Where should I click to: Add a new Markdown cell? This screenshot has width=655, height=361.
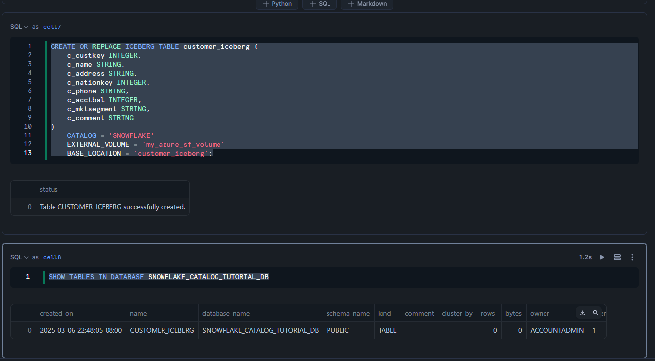point(367,4)
